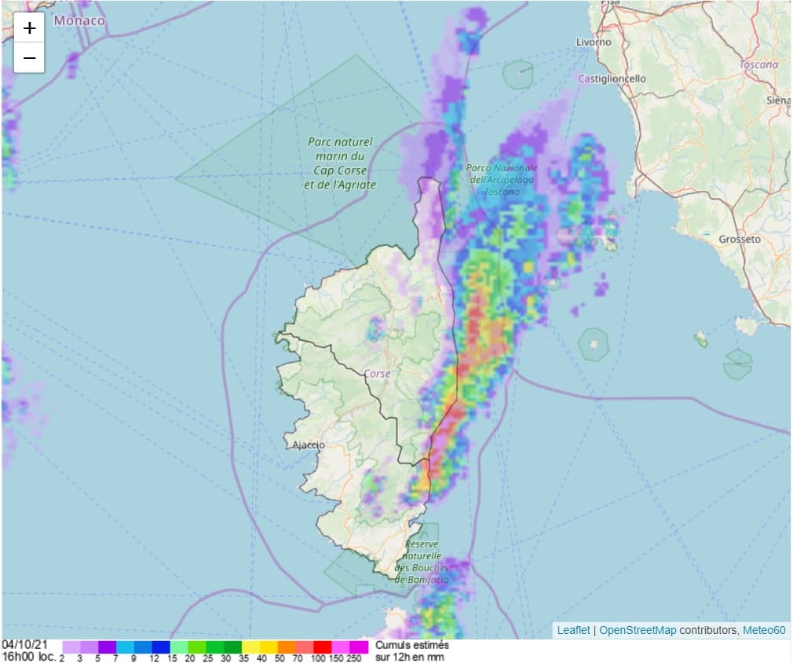Screen dimensions: 793x663
Task: Click the zoom out minus button
Action: pos(29,57)
